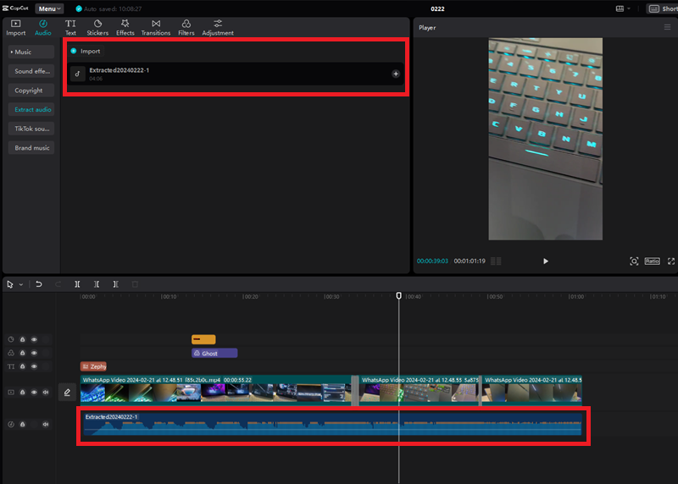The width and height of the screenshot is (678, 484).
Task: Switch to the Text tab
Action: (x=70, y=27)
